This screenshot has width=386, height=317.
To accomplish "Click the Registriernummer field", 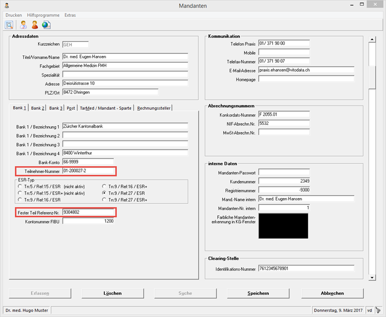I will (x=284, y=190).
